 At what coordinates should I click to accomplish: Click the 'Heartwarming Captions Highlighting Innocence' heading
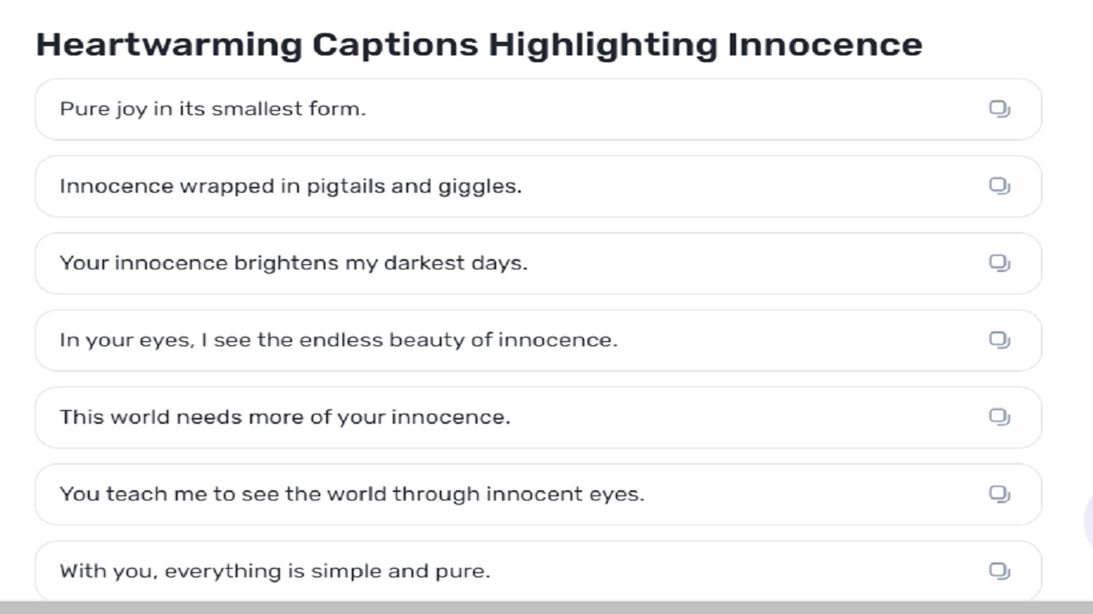(478, 44)
